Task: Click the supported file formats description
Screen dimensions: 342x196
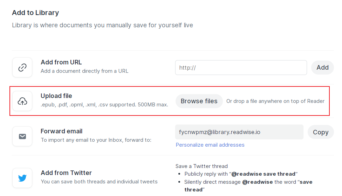Action: (104, 105)
